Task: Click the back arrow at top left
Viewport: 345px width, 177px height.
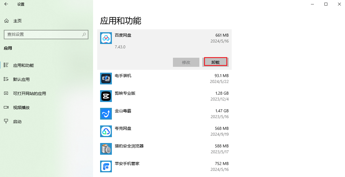Action: [6, 4]
